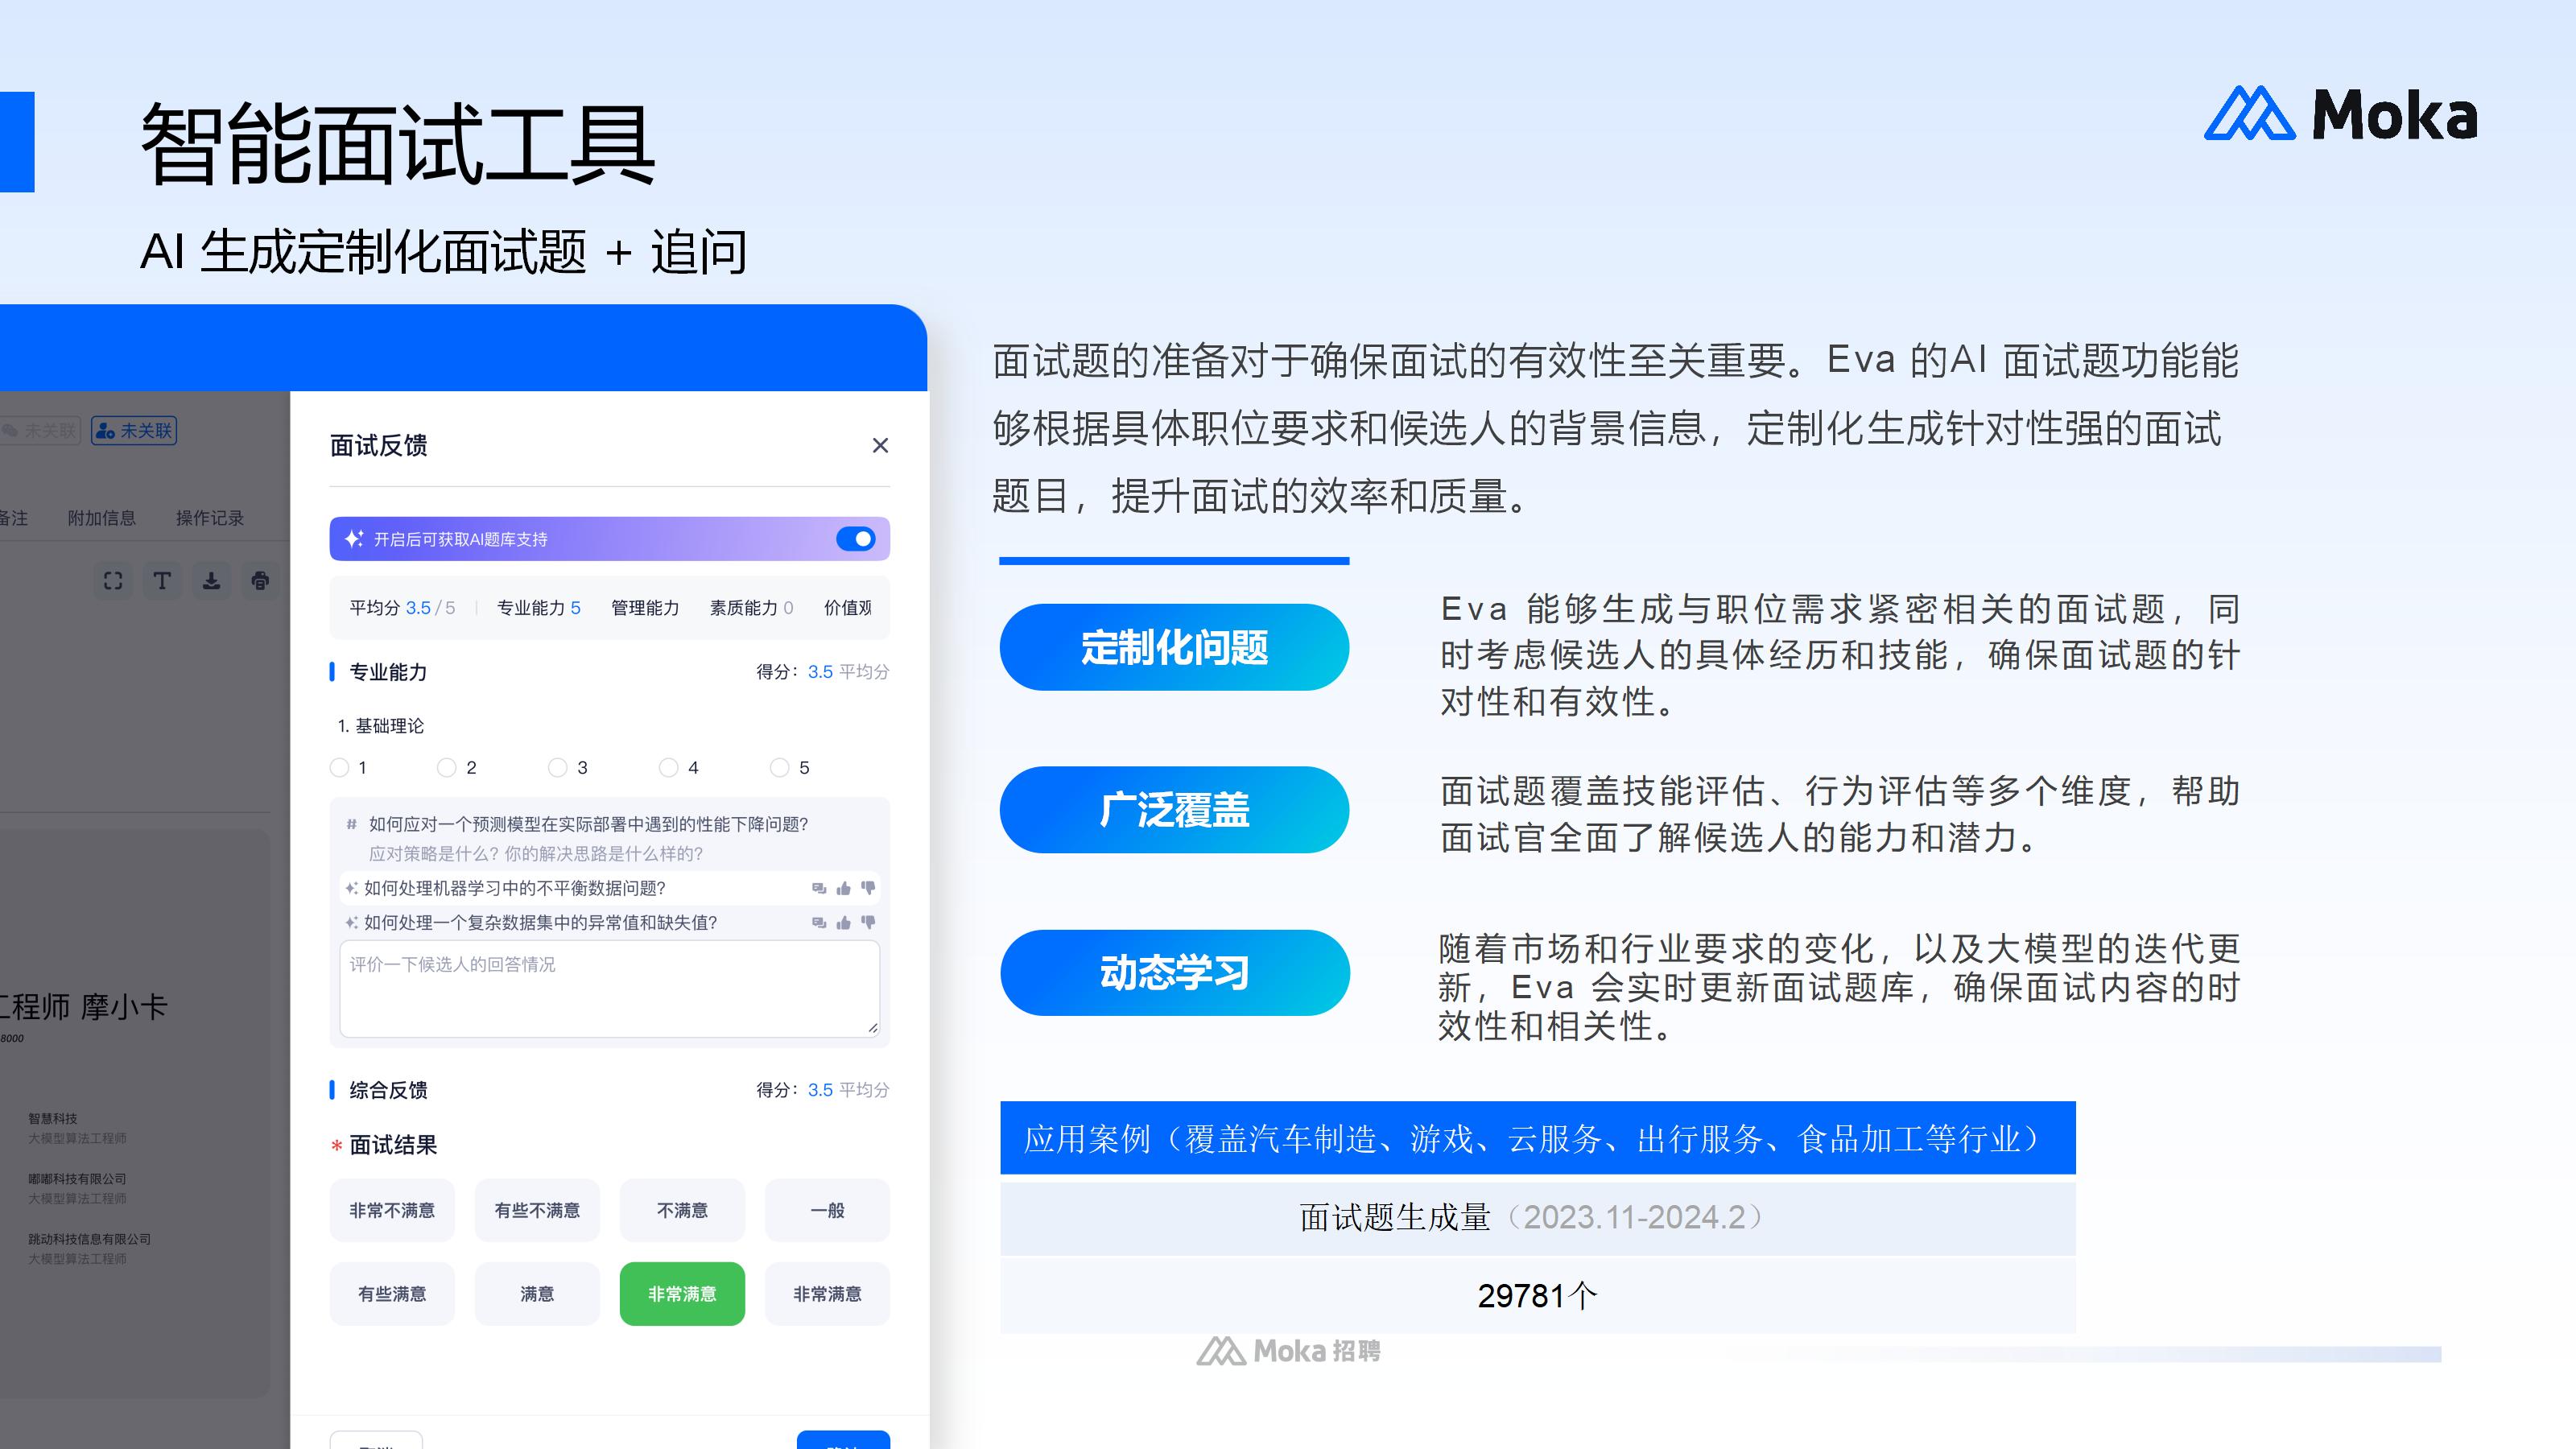Click the blue progress bar under the intro text
This screenshot has height=1449, width=2576.
1175,563
